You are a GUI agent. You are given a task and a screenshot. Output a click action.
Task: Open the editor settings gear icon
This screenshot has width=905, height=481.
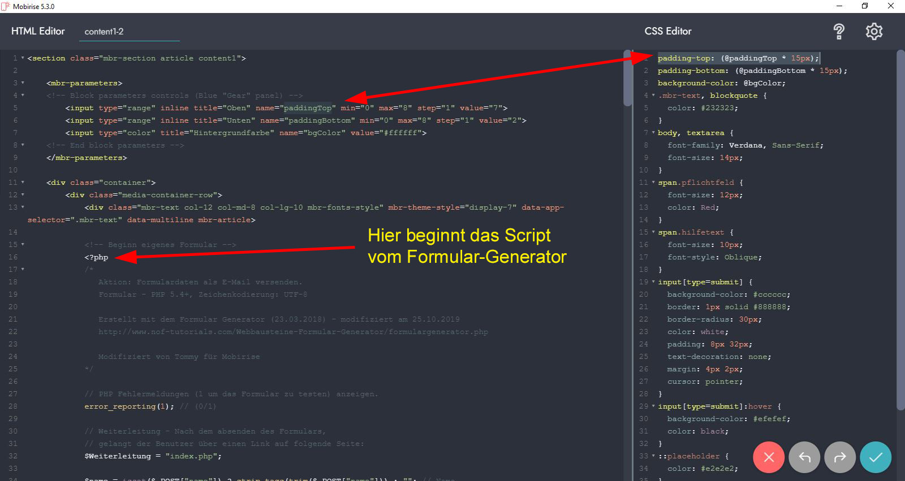874,32
